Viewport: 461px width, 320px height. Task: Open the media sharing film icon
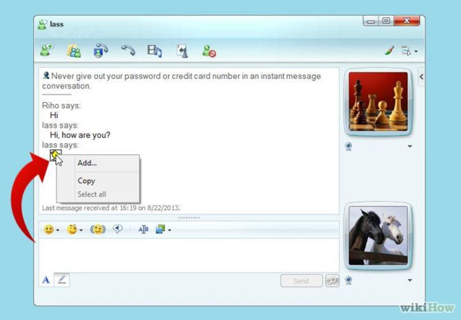[x=154, y=50]
